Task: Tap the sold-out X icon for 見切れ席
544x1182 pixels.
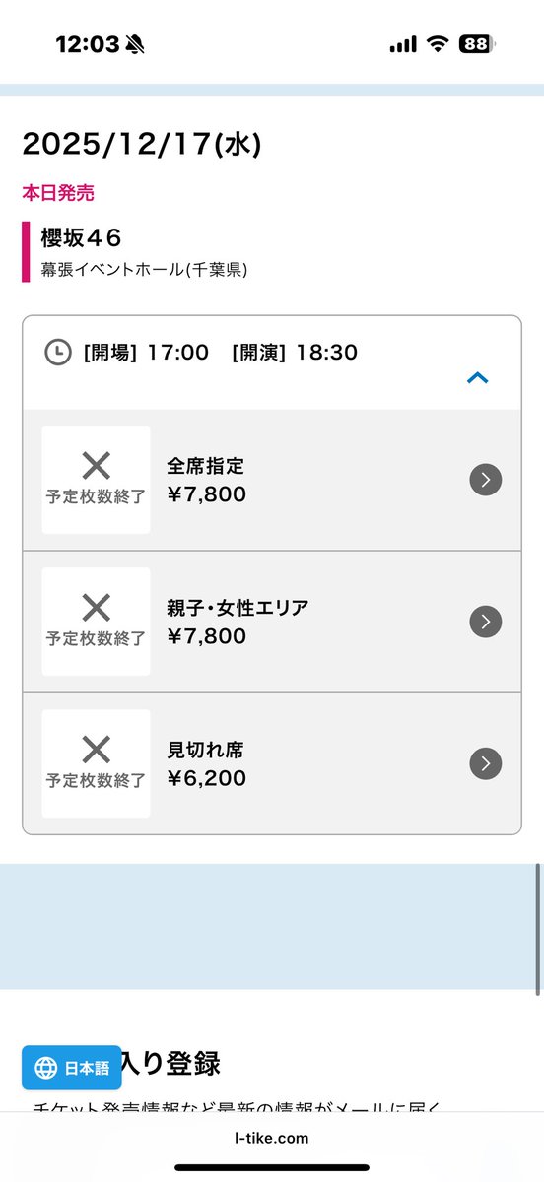Action: point(96,750)
